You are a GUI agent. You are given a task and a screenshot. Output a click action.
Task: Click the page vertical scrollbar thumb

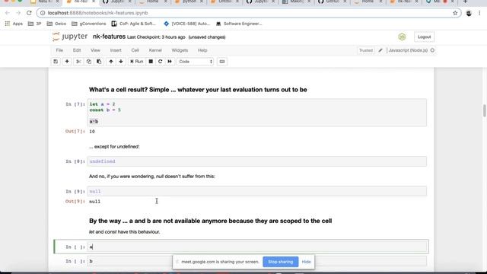485,110
